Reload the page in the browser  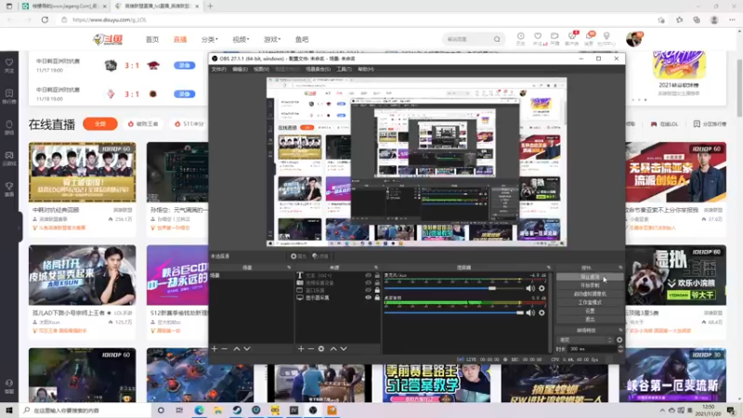pyautogui.click(x=45, y=20)
